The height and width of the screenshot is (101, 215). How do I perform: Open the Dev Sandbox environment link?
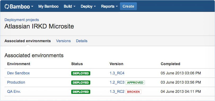pyautogui.click(x=18, y=73)
